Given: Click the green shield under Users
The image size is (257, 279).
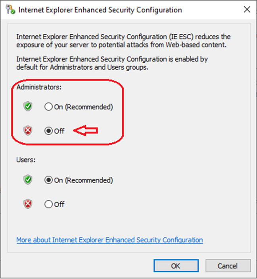Looking at the screenshot, I should pyautogui.click(x=27, y=180).
